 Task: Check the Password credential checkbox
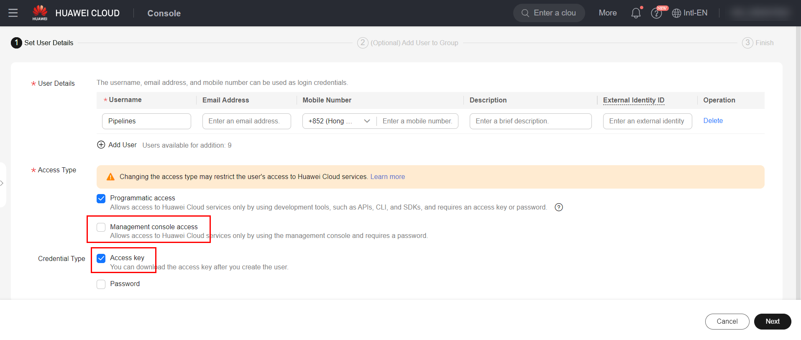pyautogui.click(x=101, y=284)
